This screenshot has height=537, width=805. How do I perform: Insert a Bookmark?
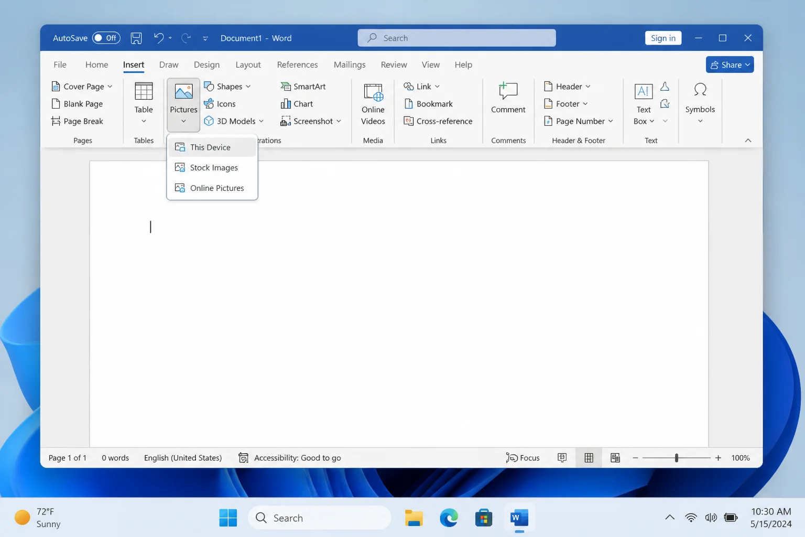click(x=428, y=104)
